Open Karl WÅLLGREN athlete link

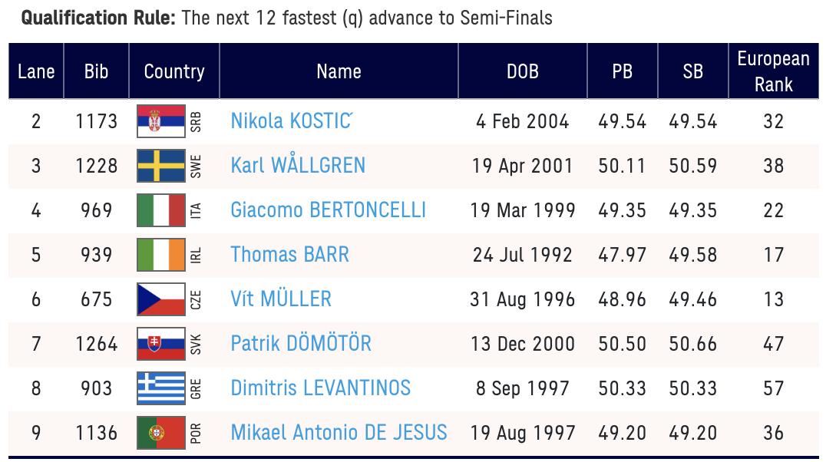coord(298,166)
